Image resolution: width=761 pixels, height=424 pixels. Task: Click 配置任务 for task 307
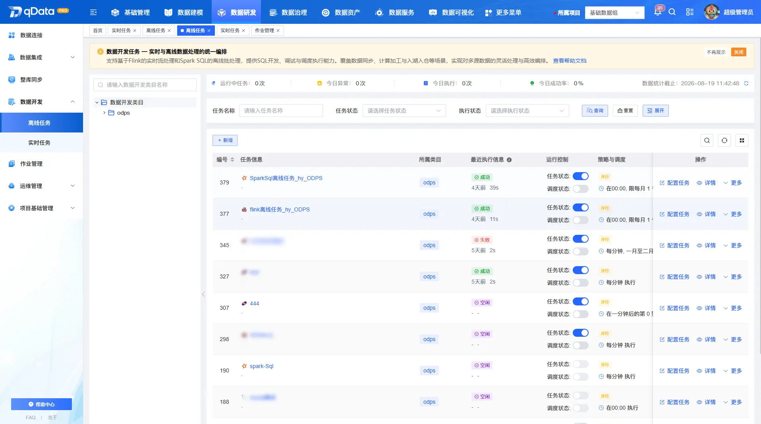coord(674,308)
